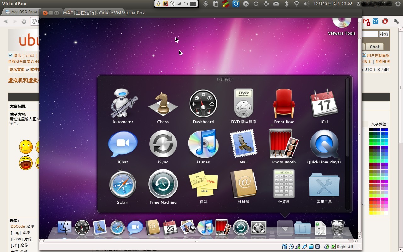403x252 pixels.
Task: Collapse the Applications stack arrow in Dock
Action: [x=285, y=228]
